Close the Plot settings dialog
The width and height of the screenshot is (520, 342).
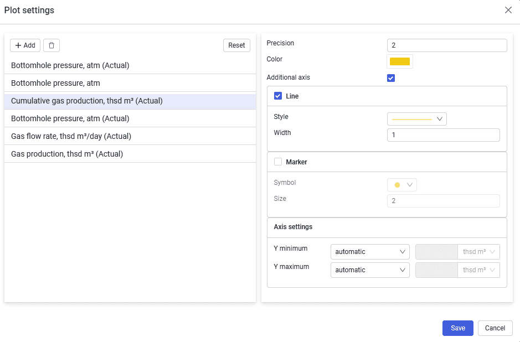[508, 10]
